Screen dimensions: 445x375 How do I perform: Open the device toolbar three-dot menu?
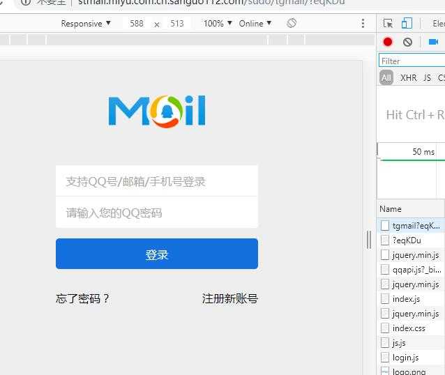[363, 23]
